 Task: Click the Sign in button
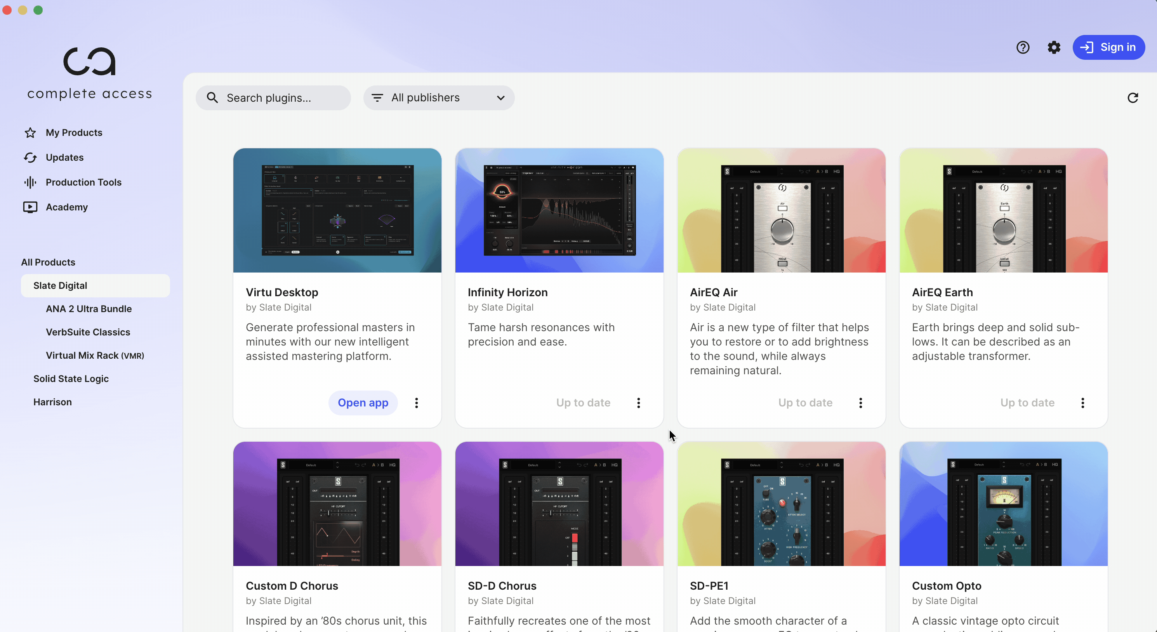(1108, 47)
